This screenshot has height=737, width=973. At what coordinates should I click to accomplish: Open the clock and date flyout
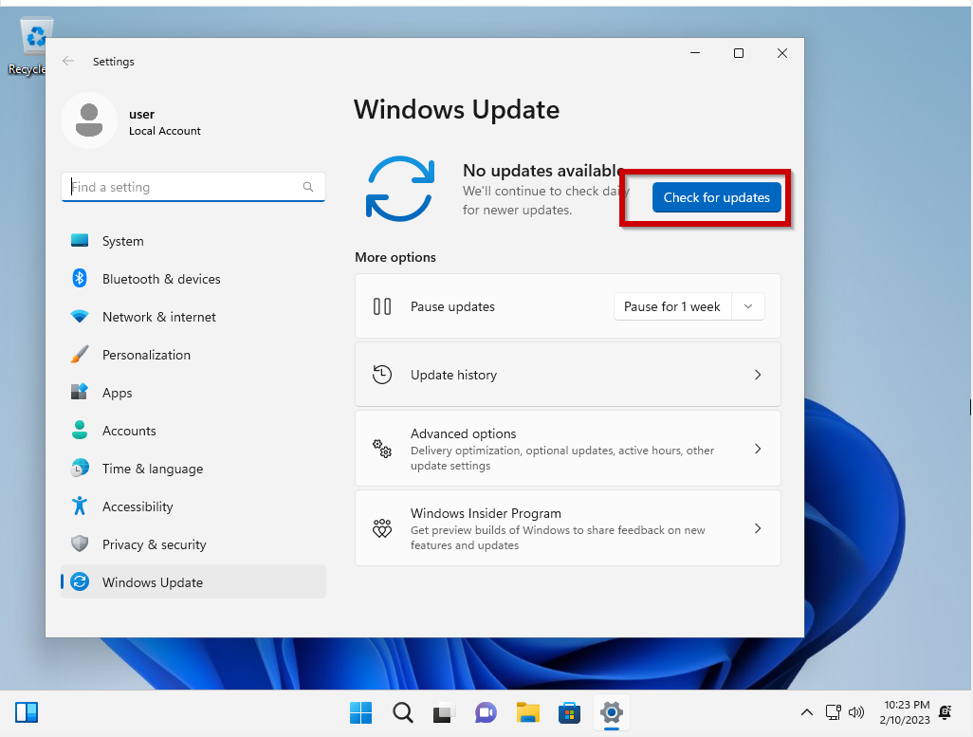(904, 712)
